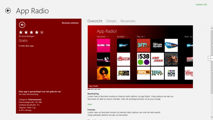Show the first screenshot indicator
The width and height of the screenshot is (213, 120).
(89, 89)
